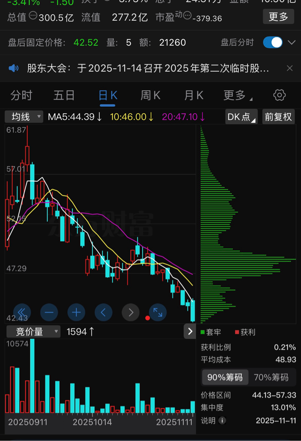Open the 均线 indicator dropdown
Screen dimensions: 301x441
pos(24,116)
